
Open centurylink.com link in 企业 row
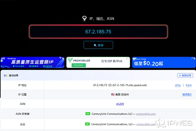(x=146, y=124)
